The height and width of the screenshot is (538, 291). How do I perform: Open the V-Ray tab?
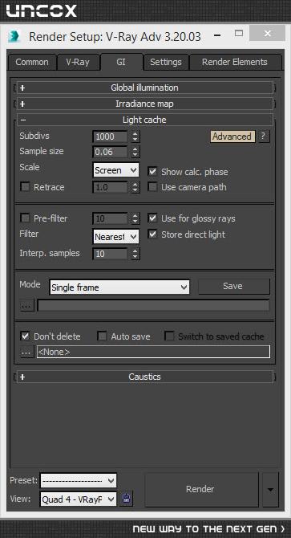coord(78,62)
